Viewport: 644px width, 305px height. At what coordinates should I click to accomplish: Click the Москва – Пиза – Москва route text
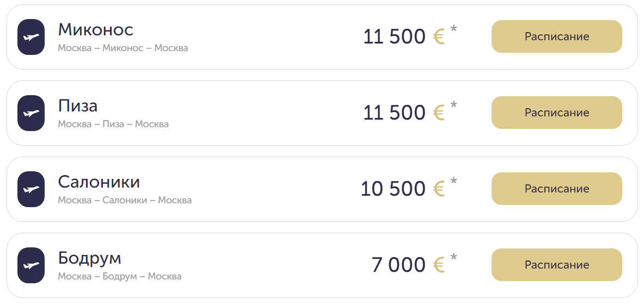point(113,125)
